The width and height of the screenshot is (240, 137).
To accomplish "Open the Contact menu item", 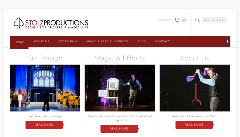I will (163, 41).
